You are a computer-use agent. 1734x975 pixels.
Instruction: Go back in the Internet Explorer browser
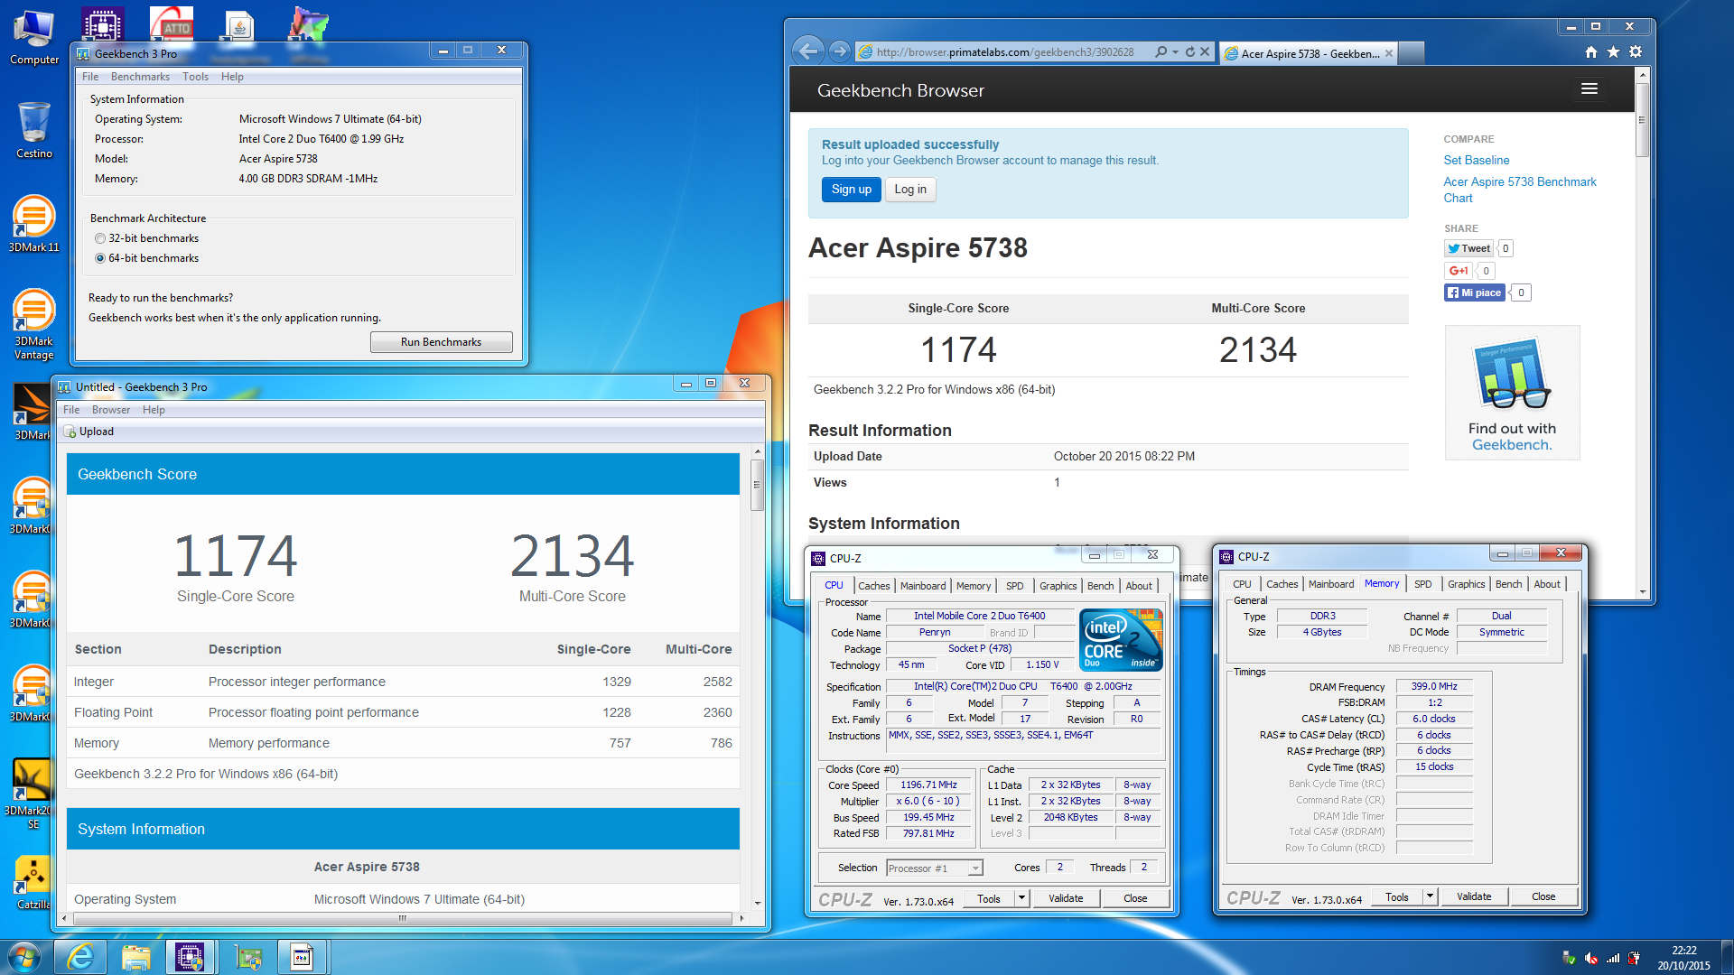coord(809,51)
